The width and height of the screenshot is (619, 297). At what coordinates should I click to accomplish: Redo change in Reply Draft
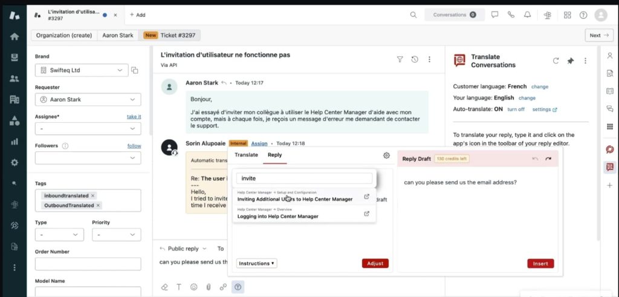[548, 158]
